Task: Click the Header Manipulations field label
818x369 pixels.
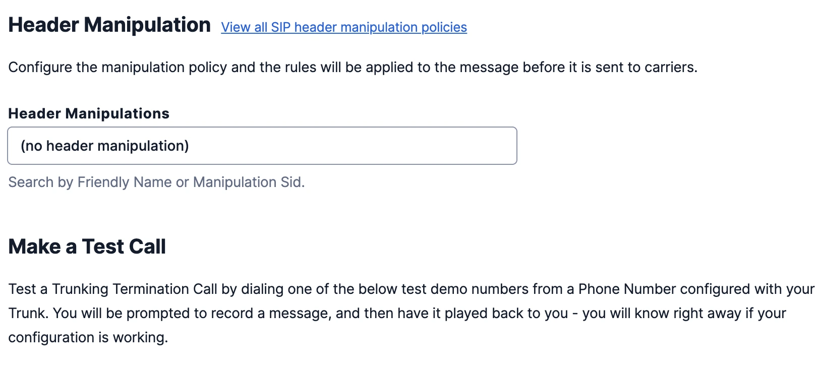Action: coord(88,113)
